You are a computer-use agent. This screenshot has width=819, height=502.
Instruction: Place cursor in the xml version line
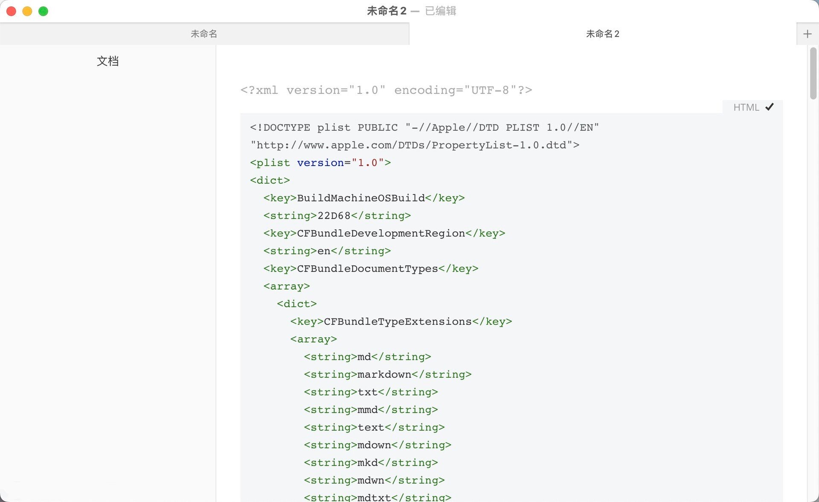(386, 90)
